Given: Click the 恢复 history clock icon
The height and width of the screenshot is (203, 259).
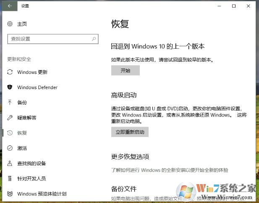Looking at the screenshot, I should click(x=10, y=133).
